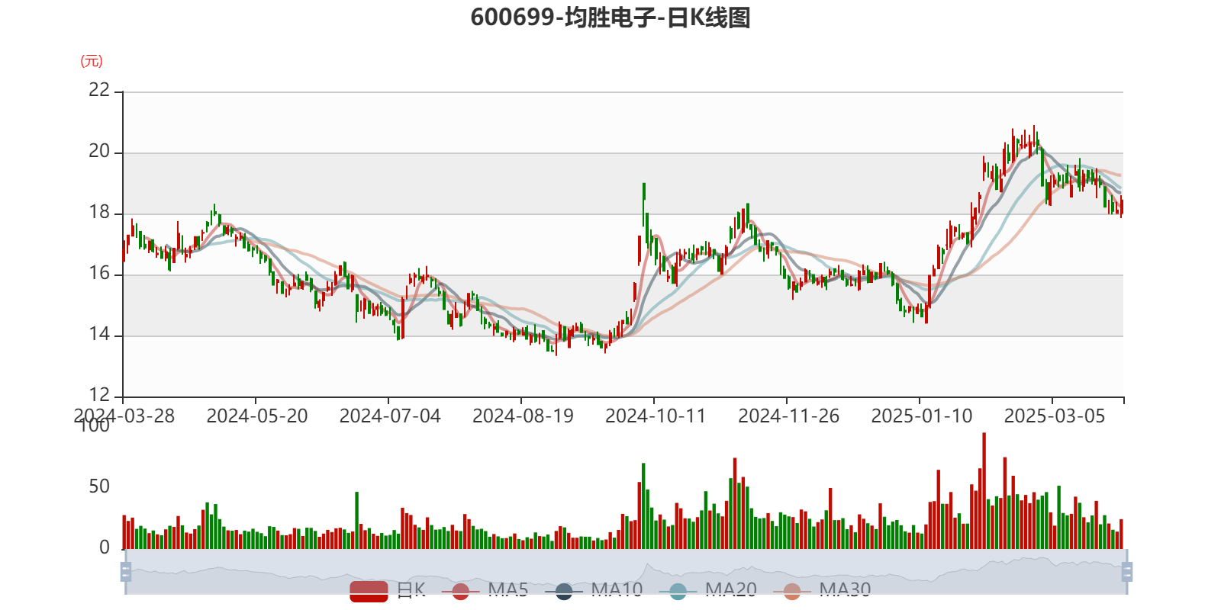1221x610 pixels.
Task: Grab the right handle of the data zoom slider
Action: pyautogui.click(x=1126, y=572)
